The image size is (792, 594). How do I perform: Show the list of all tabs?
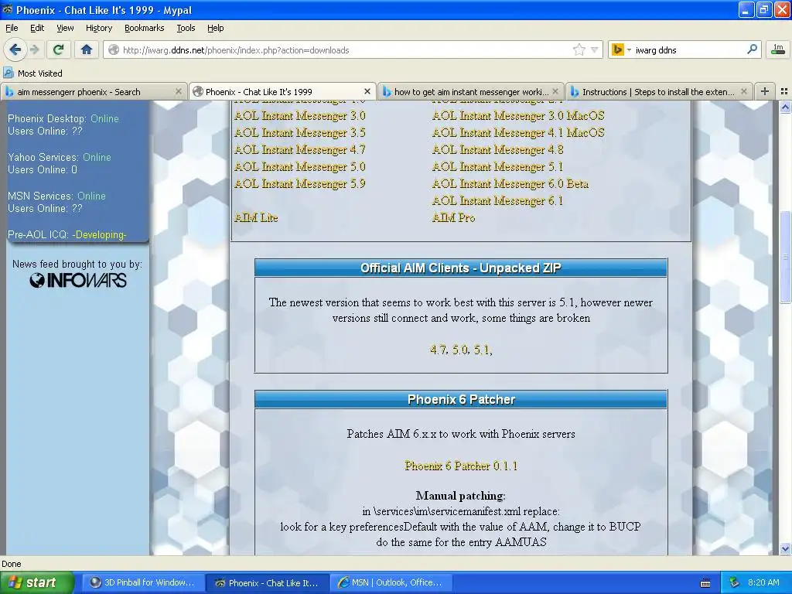click(x=784, y=91)
